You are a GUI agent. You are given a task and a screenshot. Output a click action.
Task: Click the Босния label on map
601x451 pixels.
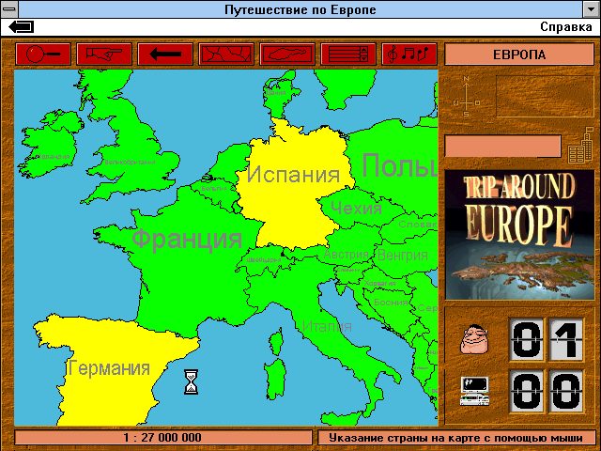[391, 303]
